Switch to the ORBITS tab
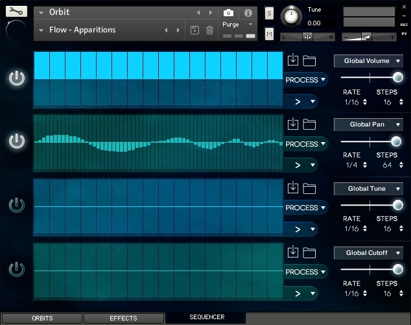Screen dimensions: 411x325 [x=41, y=319]
